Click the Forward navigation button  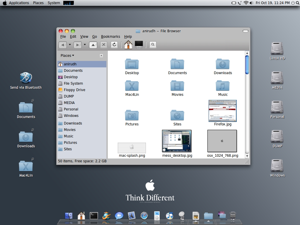click(x=77, y=45)
